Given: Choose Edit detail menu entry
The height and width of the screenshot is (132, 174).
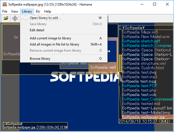Looking at the screenshot, I should 64,30.
